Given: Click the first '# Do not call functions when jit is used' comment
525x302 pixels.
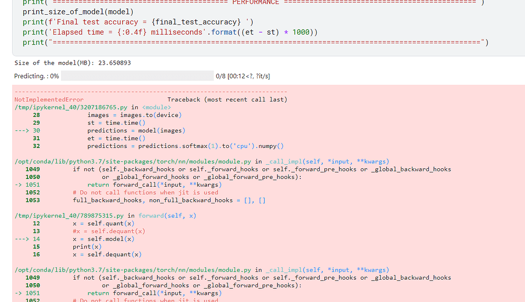Looking at the screenshot, I should click(x=145, y=193).
